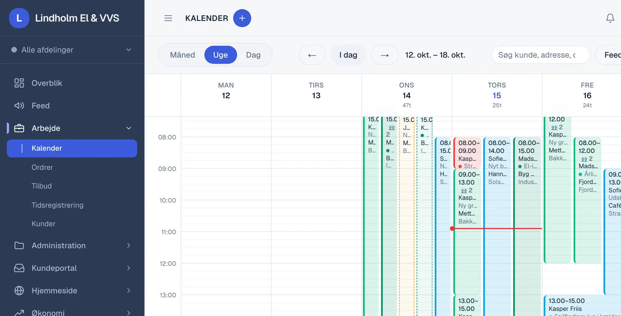Open Friday 13.00–15.00 Kasper Friis event
The width and height of the screenshot is (621, 316).
click(x=582, y=306)
